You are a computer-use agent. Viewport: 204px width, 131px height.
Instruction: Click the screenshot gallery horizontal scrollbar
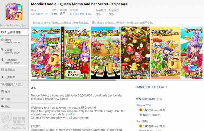[x=73, y=80]
